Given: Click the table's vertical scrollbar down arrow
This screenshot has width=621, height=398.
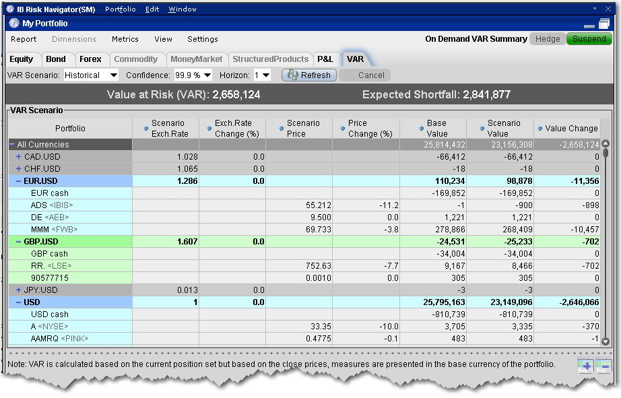Looking at the screenshot, I should click(604, 342).
